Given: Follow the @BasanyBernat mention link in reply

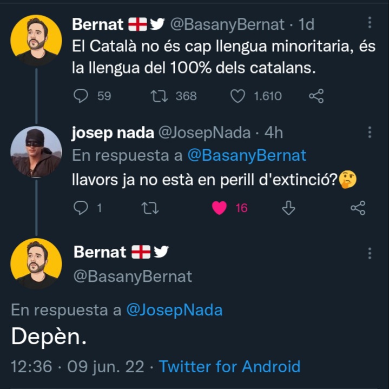Looking at the screenshot, I should pyautogui.click(x=247, y=156).
